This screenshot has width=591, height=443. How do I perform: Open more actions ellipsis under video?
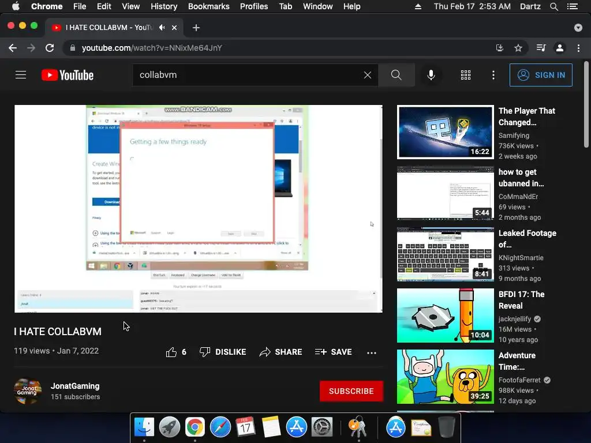372,352
